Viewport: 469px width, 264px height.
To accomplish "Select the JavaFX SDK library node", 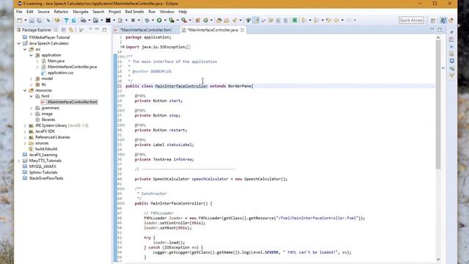I will pyautogui.click(x=45, y=131).
